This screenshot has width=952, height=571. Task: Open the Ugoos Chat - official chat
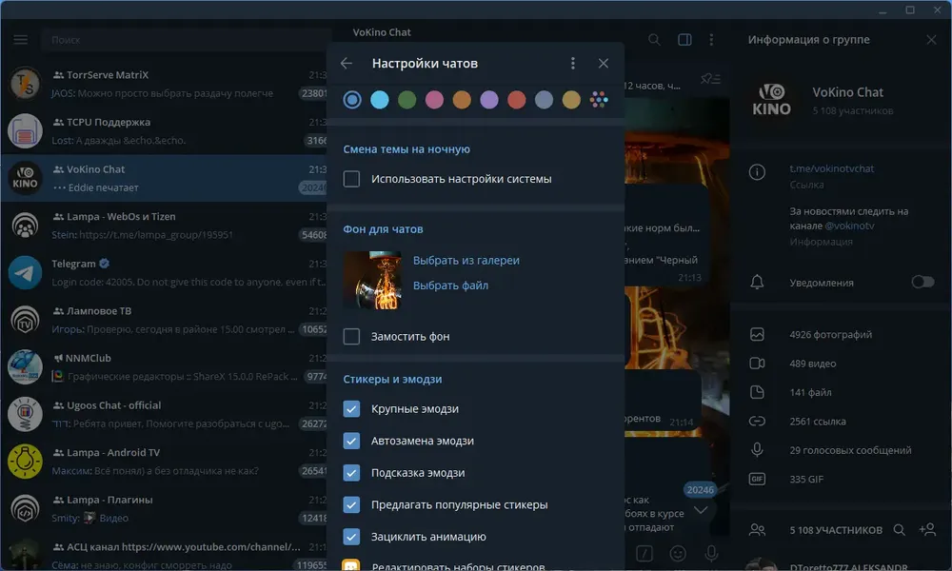tap(164, 414)
